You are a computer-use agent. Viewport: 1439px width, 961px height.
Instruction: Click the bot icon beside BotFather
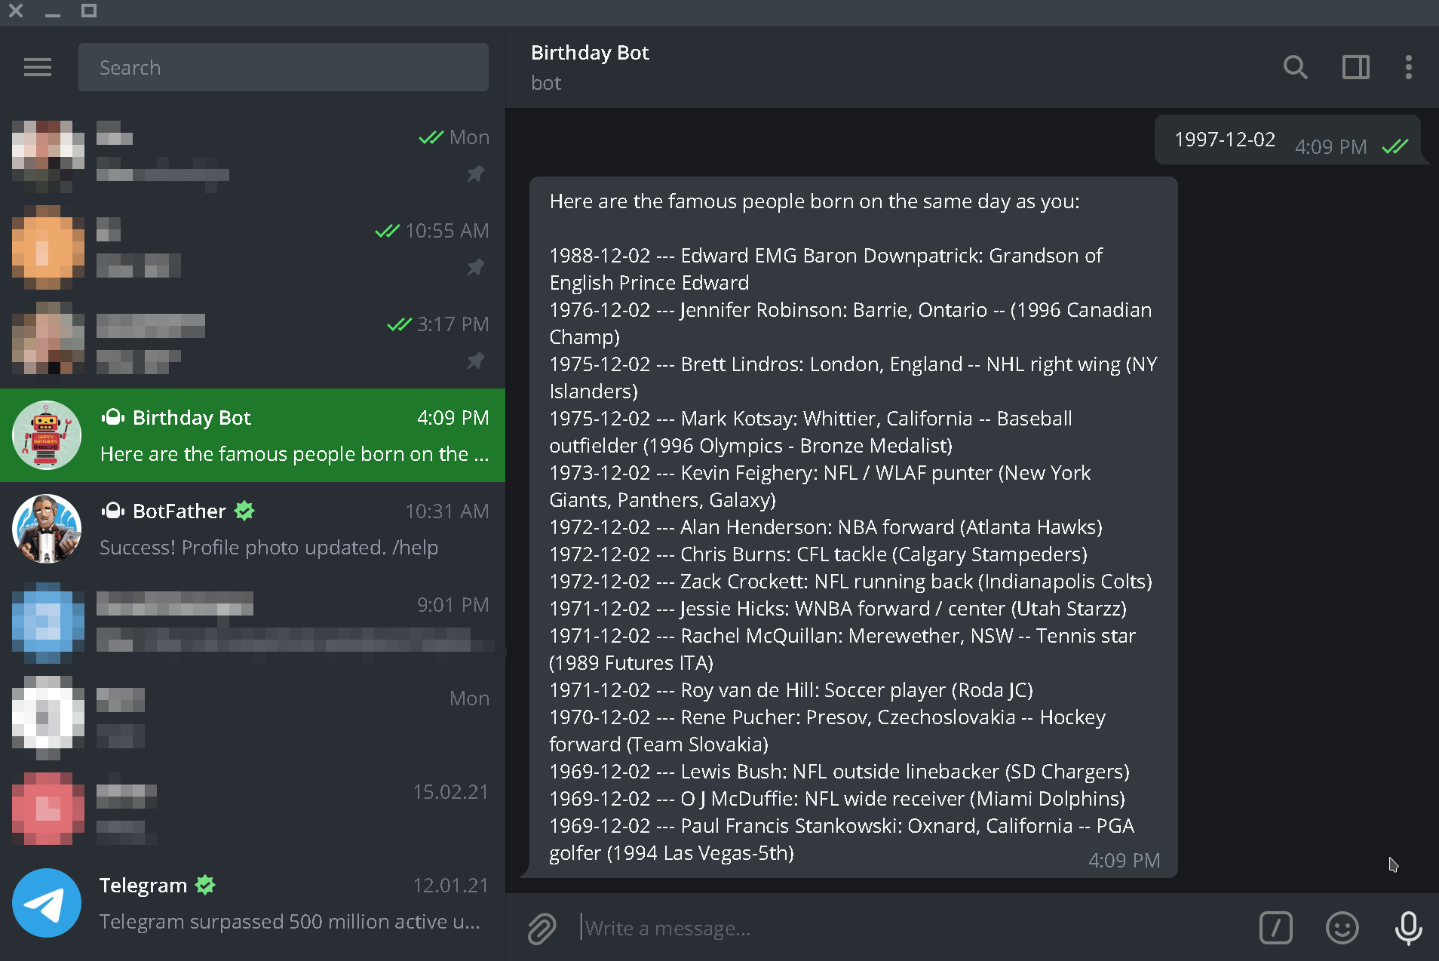pos(113,511)
